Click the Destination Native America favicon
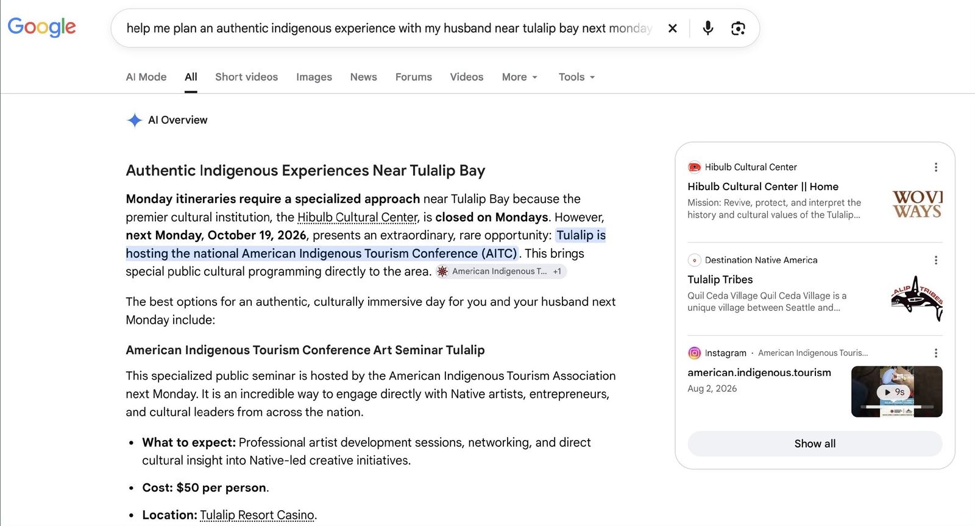Screen dimensions: 975x526 click(x=694, y=260)
